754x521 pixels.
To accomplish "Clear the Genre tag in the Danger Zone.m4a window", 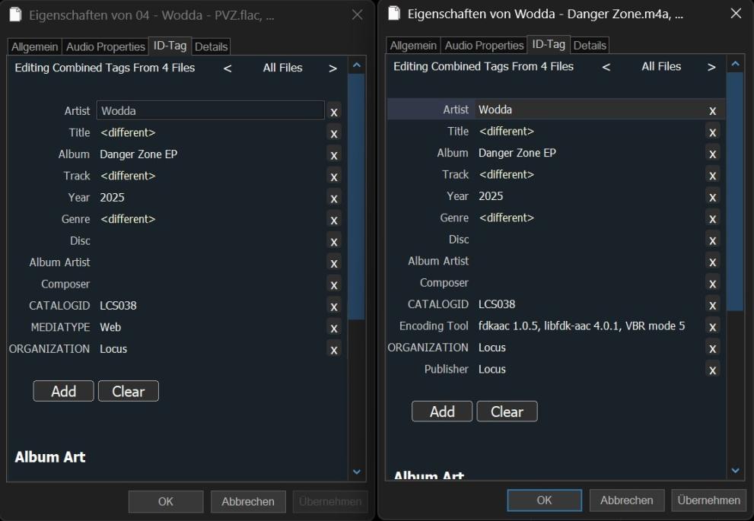I will click(712, 219).
